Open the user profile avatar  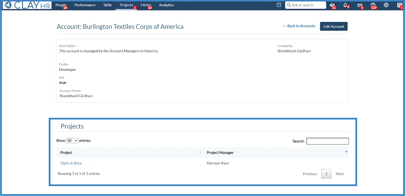[x=399, y=5]
